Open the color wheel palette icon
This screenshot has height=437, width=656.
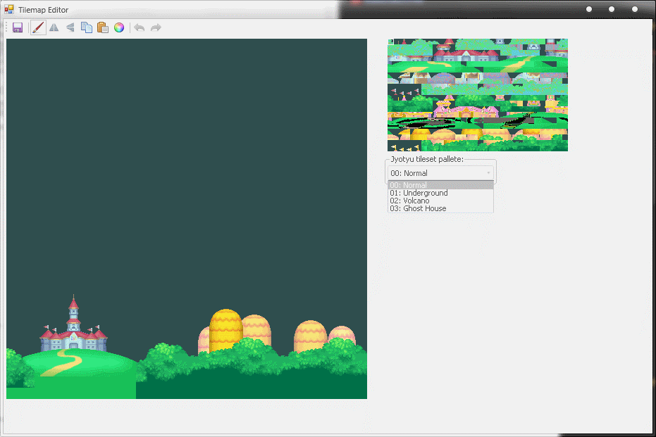coord(119,27)
